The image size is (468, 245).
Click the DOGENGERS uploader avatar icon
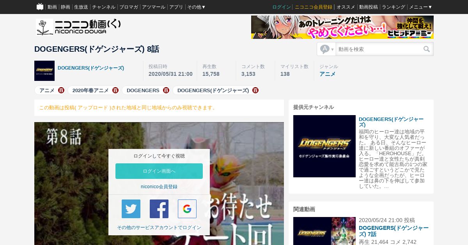click(x=44, y=71)
